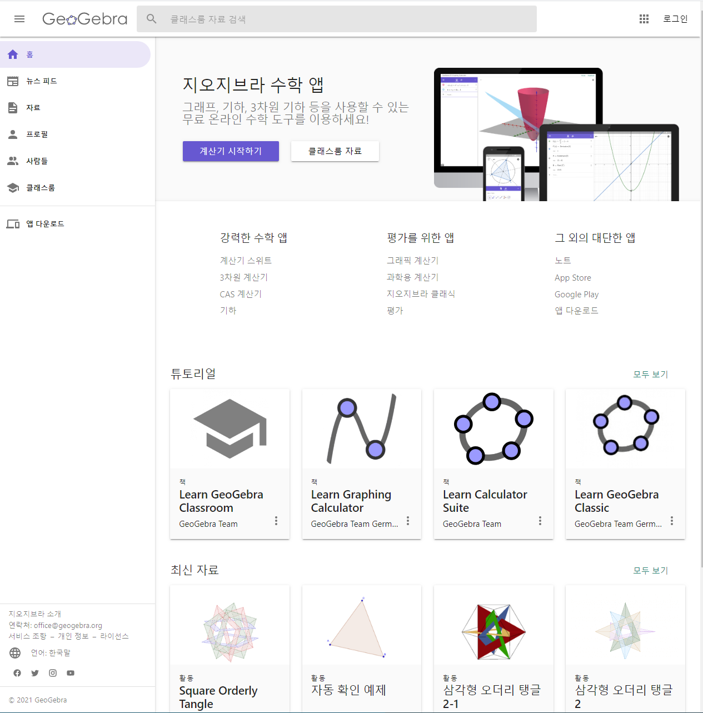Open the 평가 link
Screen dimensions: 703x713
coord(395,311)
